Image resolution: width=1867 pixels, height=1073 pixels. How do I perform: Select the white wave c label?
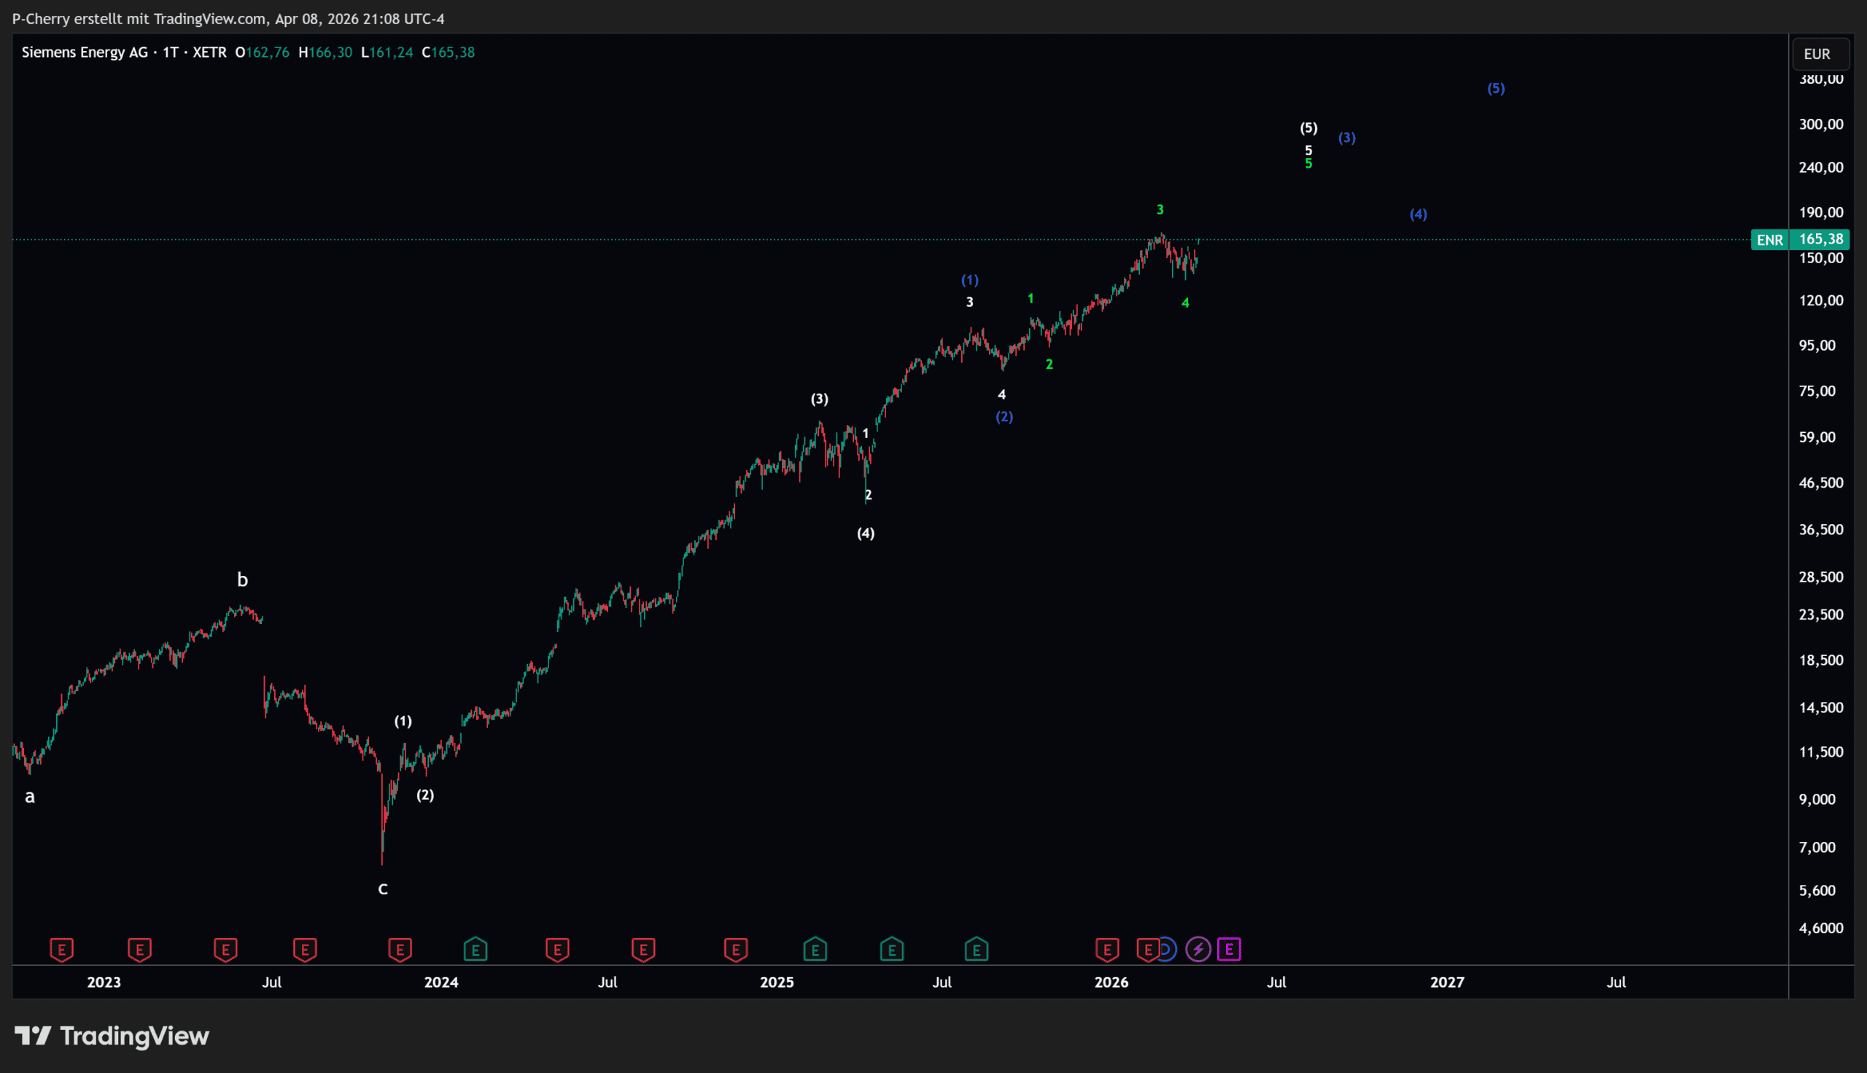[383, 889]
